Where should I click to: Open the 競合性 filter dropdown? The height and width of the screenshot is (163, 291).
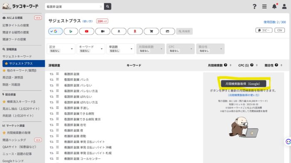pyautogui.click(x=210, y=49)
